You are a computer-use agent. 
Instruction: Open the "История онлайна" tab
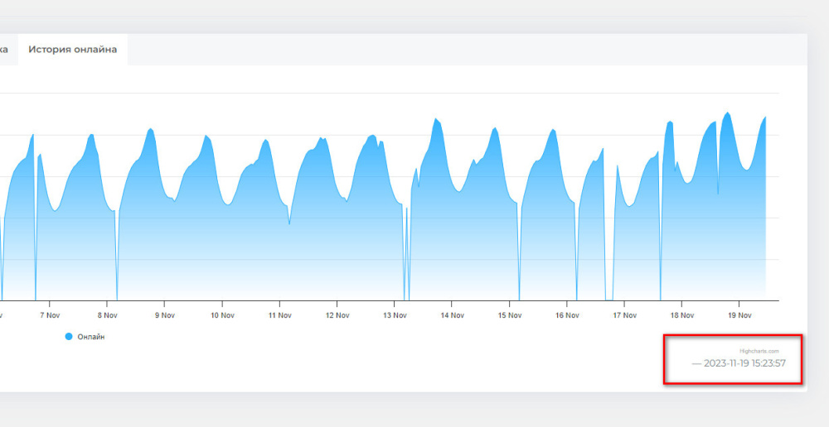click(72, 50)
